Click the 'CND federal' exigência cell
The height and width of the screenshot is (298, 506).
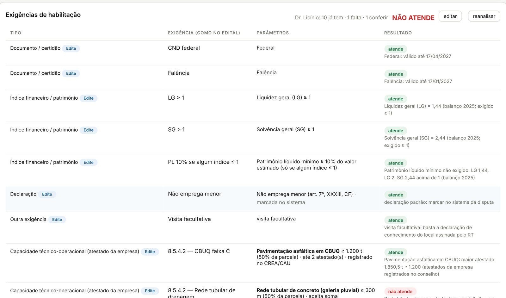pyautogui.click(x=184, y=48)
